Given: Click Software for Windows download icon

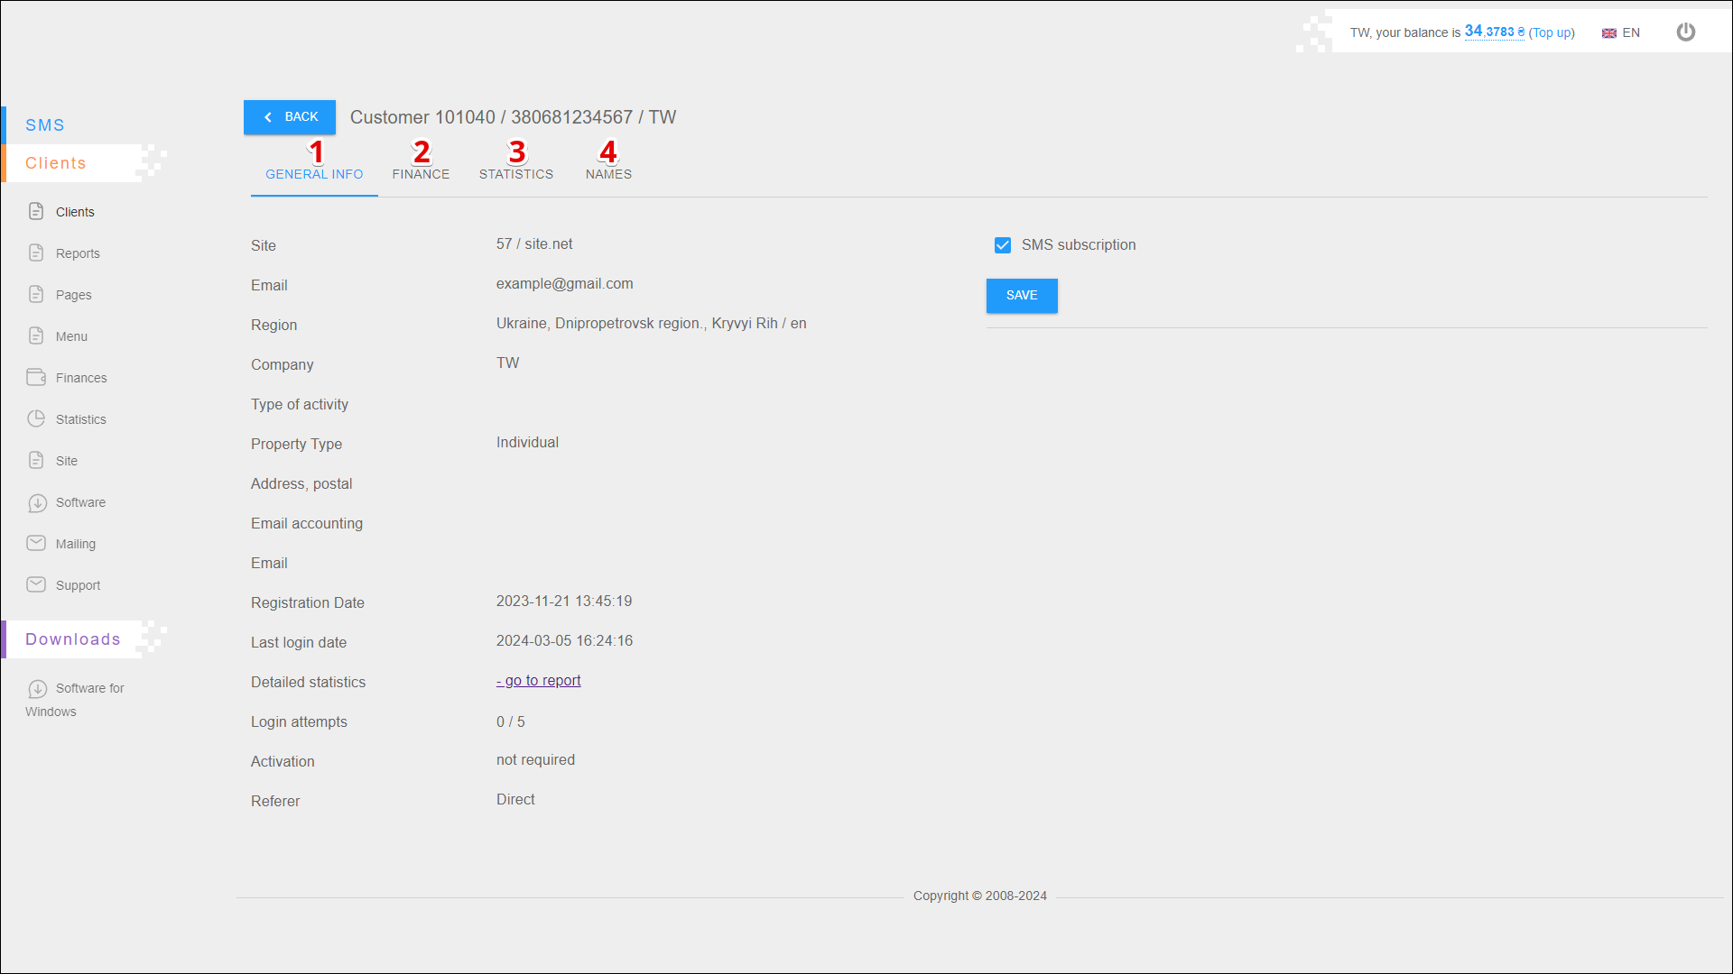Looking at the screenshot, I should [x=37, y=689].
